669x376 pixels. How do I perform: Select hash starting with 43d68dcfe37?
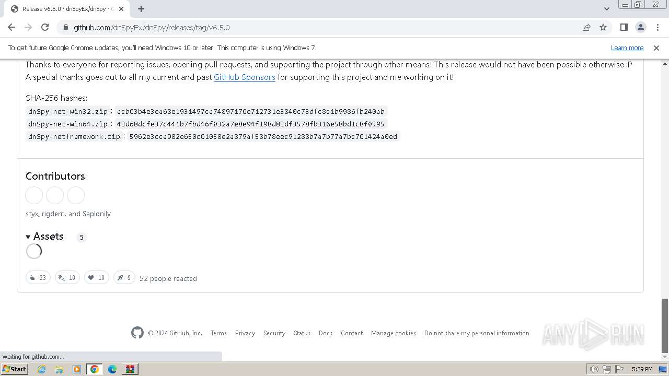(x=250, y=124)
